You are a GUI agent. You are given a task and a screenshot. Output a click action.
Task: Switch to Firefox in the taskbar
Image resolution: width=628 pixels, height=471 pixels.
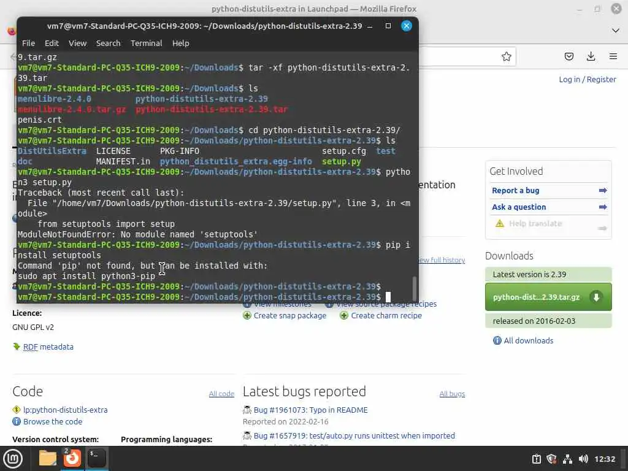click(x=72, y=459)
